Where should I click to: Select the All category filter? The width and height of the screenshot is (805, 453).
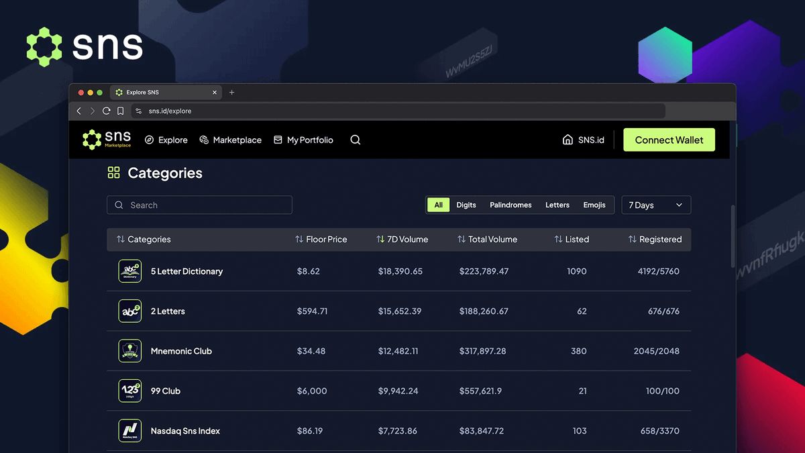tap(438, 205)
